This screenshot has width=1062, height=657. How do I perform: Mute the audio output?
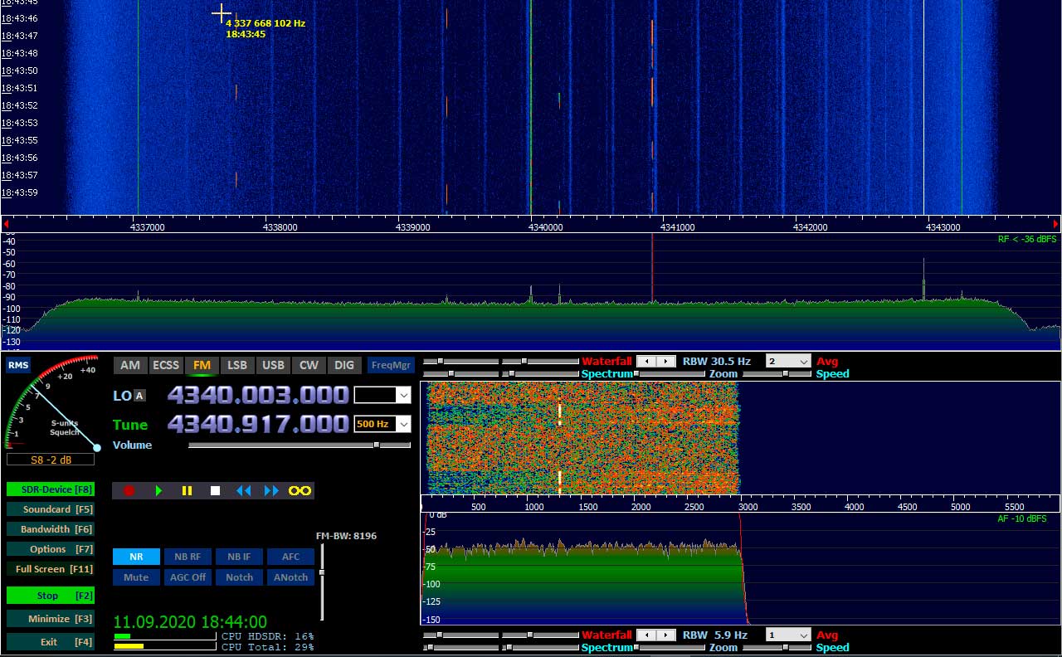tap(136, 577)
